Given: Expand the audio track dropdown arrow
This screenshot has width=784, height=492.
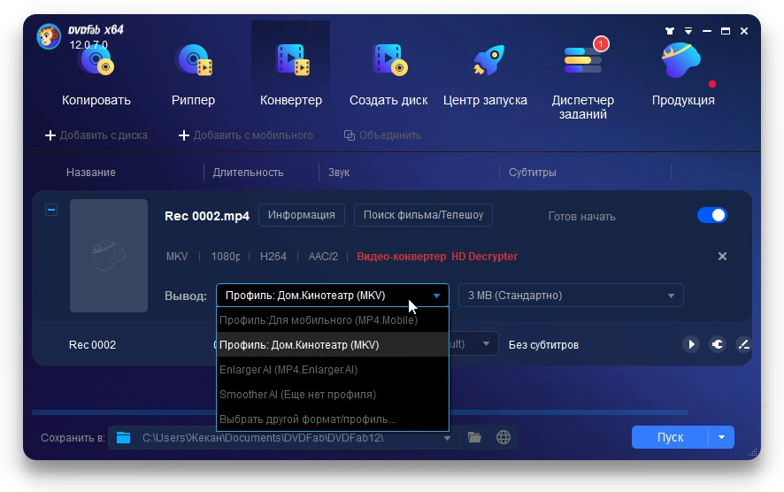Looking at the screenshot, I should click(x=486, y=344).
